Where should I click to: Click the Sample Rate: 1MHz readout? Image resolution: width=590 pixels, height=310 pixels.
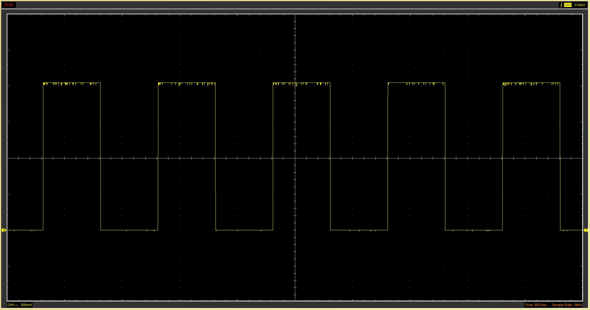point(567,305)
